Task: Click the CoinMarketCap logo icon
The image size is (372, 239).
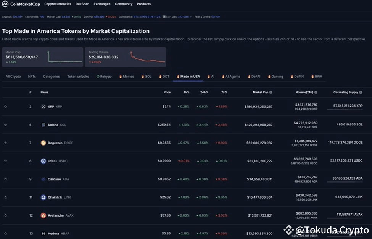Action: point(5,4)
